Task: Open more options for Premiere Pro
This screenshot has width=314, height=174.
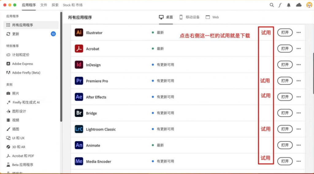Action: click(x=299, y=81)
